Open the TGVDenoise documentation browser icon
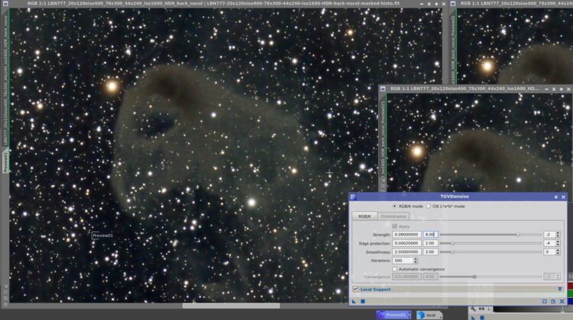The width and height of the screenshot is (573, 320). (553, 302)
